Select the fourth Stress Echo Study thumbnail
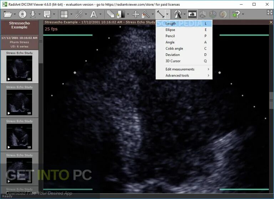Screen dimensions: 274x199 point(19,169)
